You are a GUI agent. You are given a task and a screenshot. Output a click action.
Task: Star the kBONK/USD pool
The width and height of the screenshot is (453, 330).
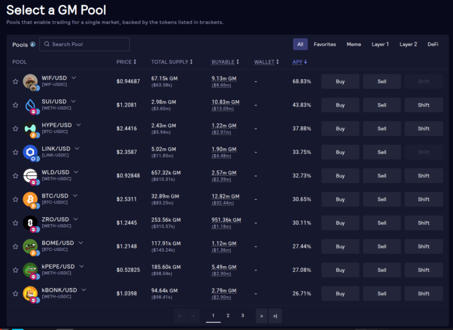pyautogui.click(x=15, y=294)
